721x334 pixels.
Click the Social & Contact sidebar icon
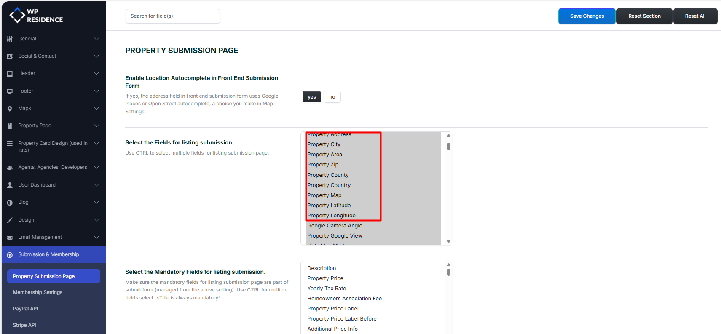coord(10,56)
